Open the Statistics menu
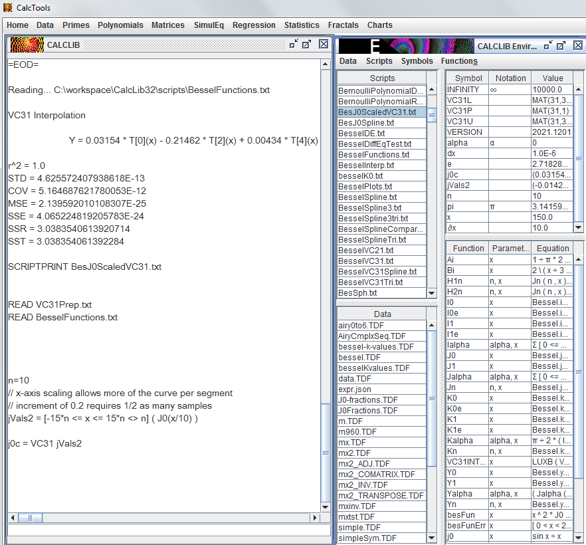This screenshot has height=545, width=586. point(302,25)
